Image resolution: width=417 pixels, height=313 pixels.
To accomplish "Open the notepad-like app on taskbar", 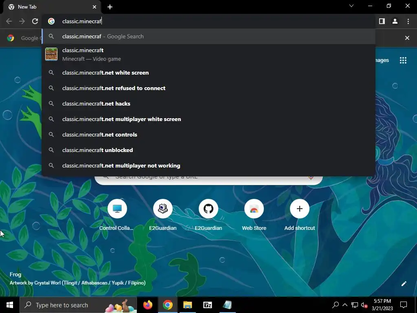I will pos(227,305).
